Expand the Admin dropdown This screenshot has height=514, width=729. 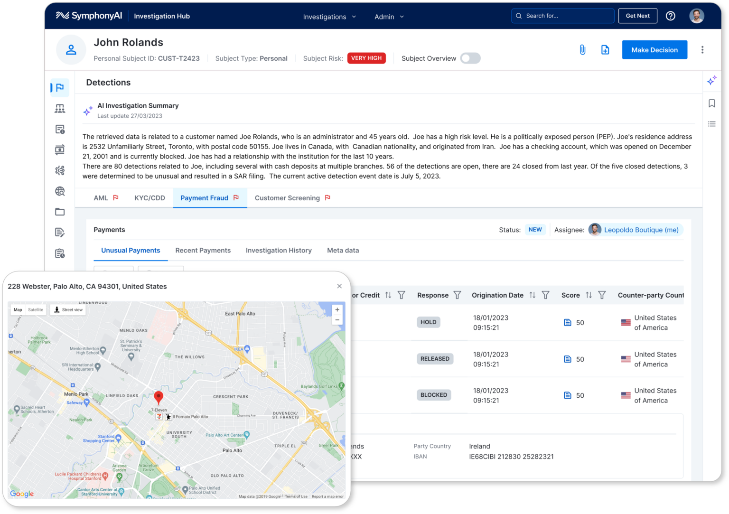click(388, 16)
